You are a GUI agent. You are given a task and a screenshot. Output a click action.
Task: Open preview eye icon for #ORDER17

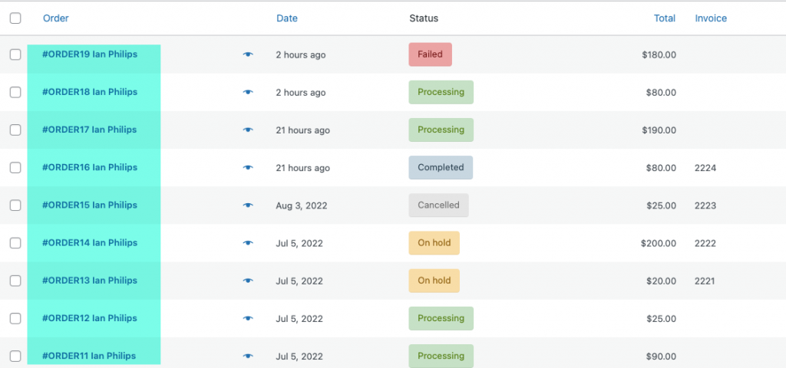coord(248,130)
